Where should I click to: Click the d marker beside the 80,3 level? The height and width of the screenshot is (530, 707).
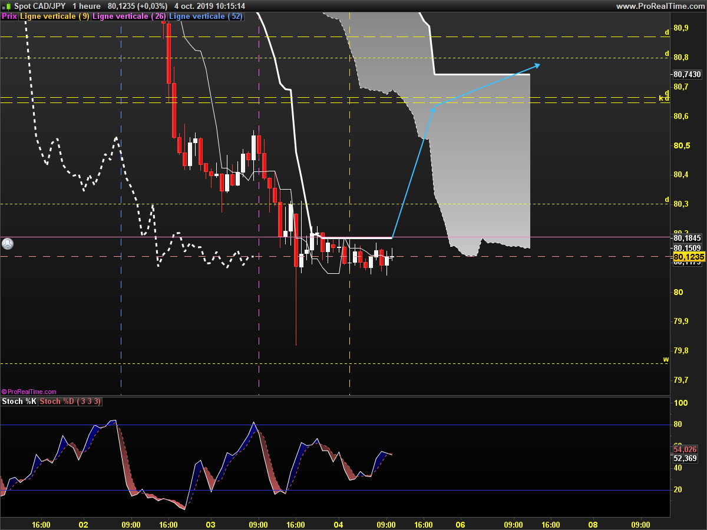[x=667, y=200]
